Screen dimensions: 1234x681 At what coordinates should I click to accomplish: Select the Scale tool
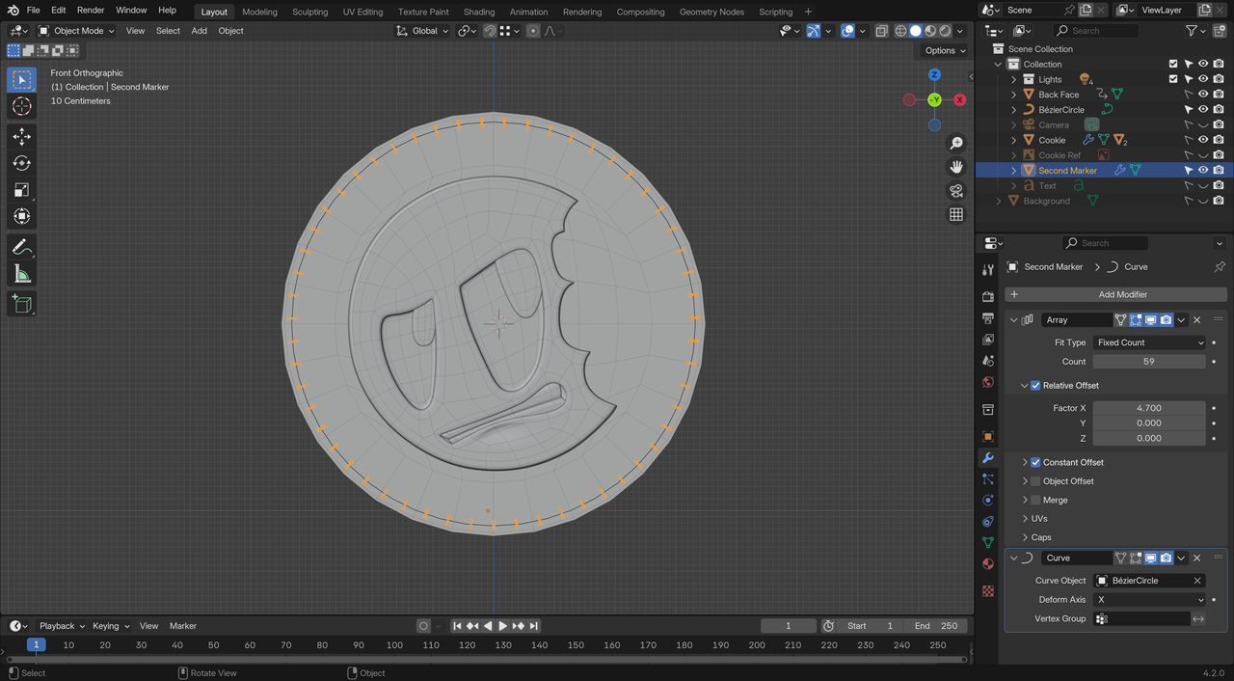point(21,190)
